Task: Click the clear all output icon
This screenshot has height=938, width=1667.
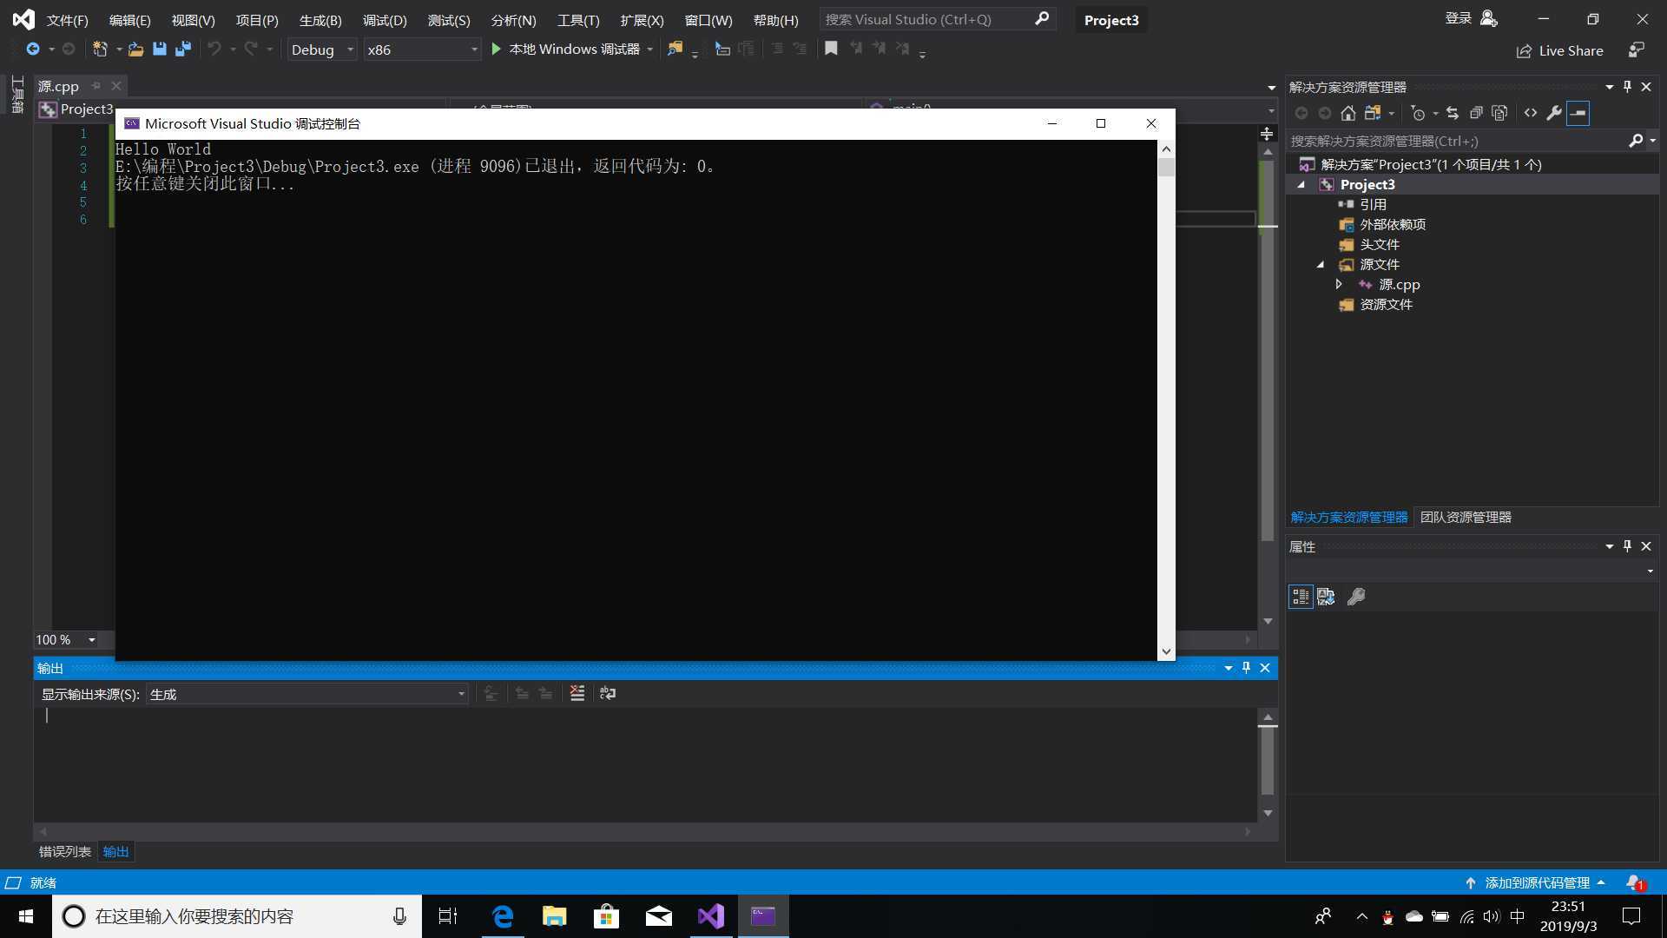Action: [x=577, y=693]
